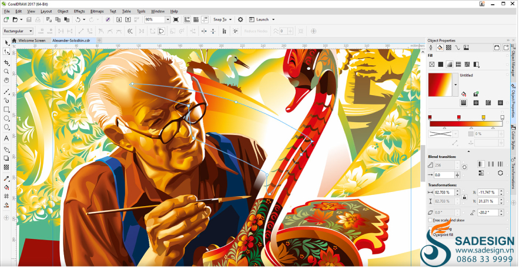Click the Import icon in toolbar
523x273 pixels.
point(119,19)
